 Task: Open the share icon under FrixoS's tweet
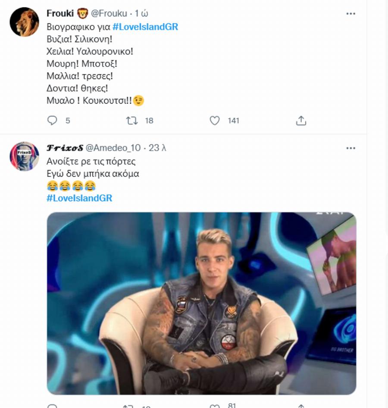(300, 405)
